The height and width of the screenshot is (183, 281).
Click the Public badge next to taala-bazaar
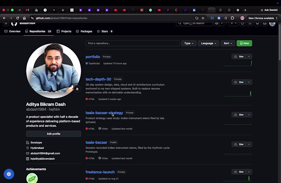click(x=113, y=143)
